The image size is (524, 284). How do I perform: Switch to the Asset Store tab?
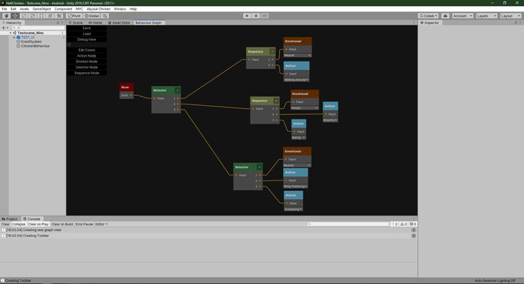(x=119, y=23)
